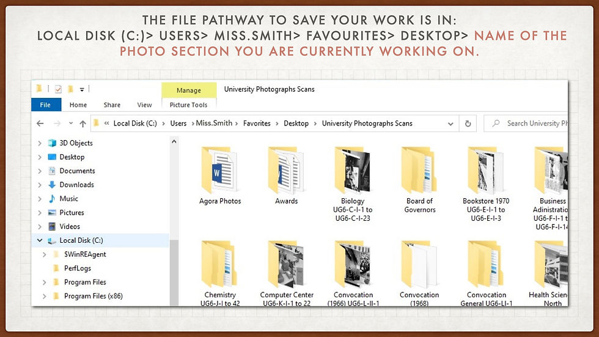This screenshot has width=599, height=337.
Task: Open the Computer Center folder
Action: (287, 273)
